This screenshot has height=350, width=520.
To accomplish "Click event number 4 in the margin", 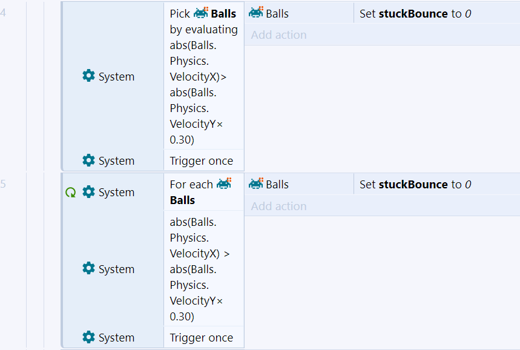I will click(x=4, y=13).
